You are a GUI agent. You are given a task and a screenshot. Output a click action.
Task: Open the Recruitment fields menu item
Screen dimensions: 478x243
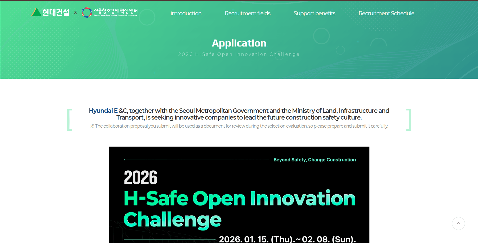[x=248, y=13]
